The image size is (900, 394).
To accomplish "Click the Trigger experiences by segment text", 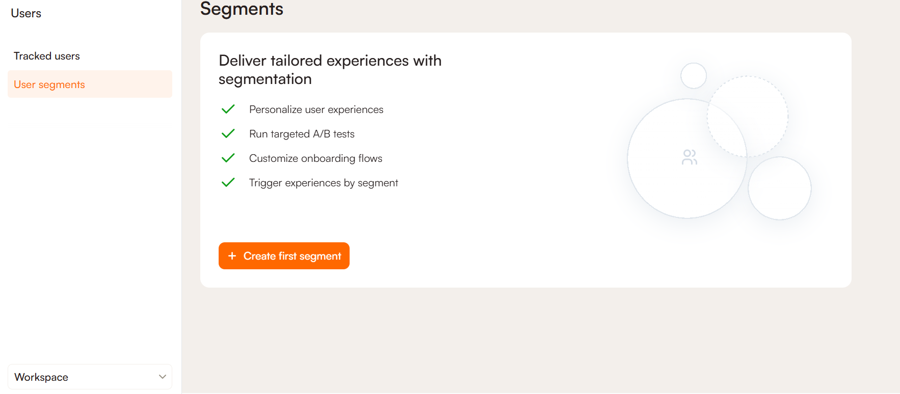I will point(324,183).
